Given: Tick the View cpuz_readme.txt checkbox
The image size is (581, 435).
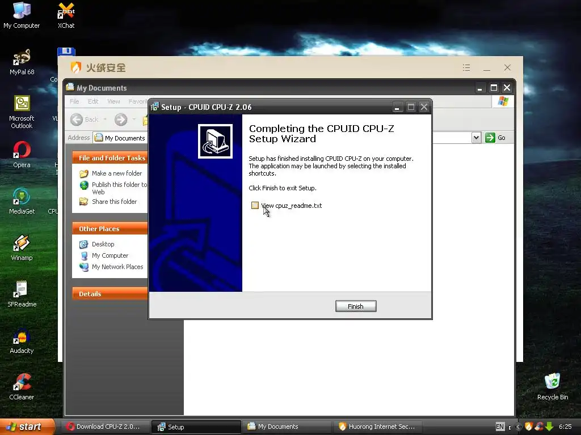Looking at the screenshot, I should coord(255,205).
